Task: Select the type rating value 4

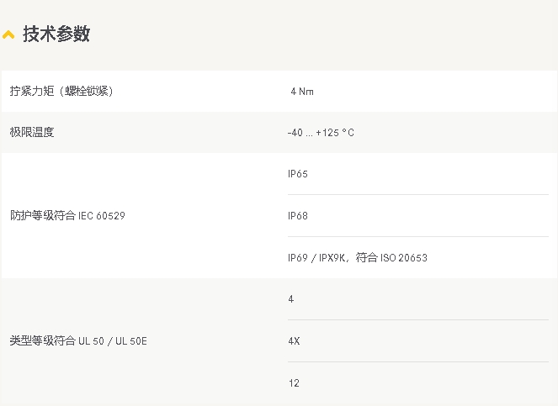Action: point(291,299)
